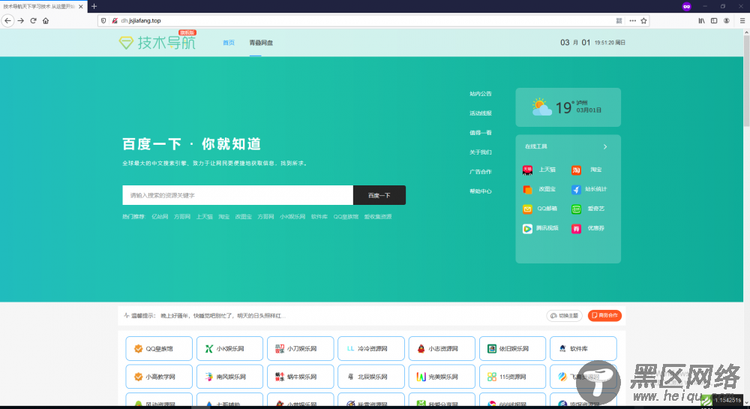Open 活动线报 in the side menu

point(480,113)
